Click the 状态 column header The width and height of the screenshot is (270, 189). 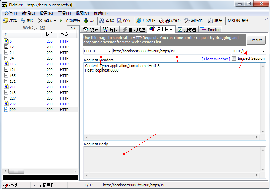click(x=49, y=34)
